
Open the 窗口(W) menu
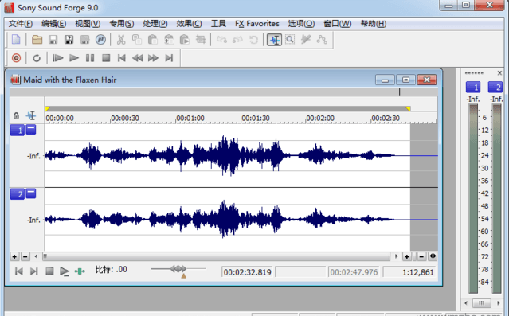coord(338,24)
